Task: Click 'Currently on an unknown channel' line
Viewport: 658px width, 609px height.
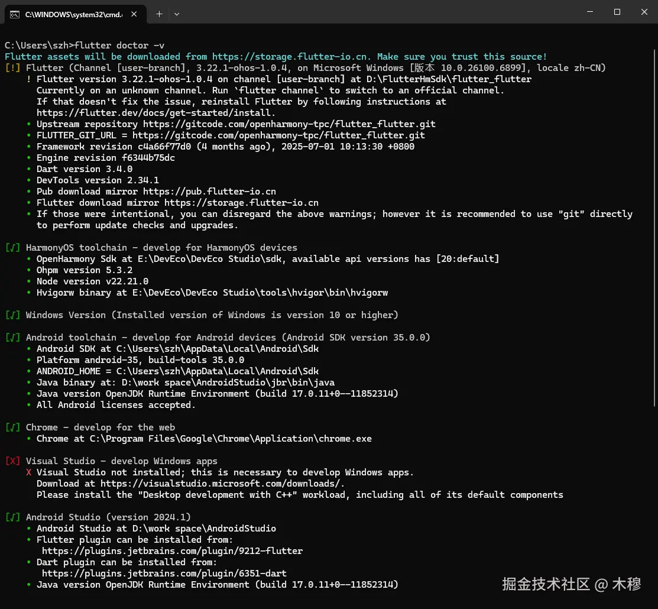Action: click(x=270, y=90)
